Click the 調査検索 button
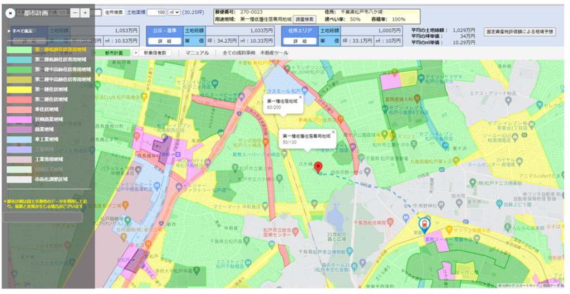 click(304, 19)
